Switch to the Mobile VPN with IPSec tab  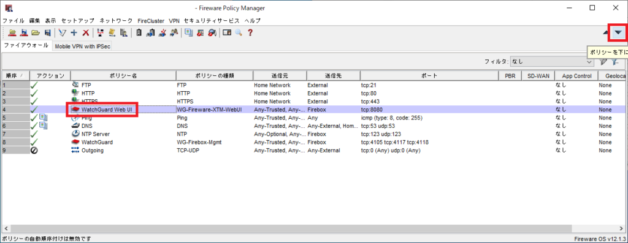point(83,47)
